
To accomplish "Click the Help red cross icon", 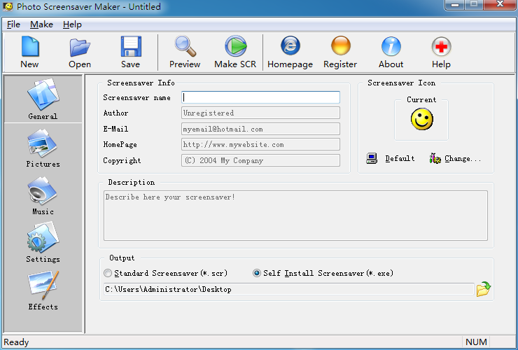I will click(x=442, y=47).
